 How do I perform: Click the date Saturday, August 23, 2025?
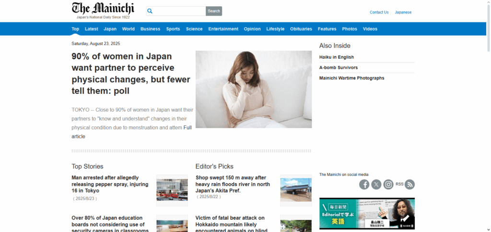click(x=96, y=44)
